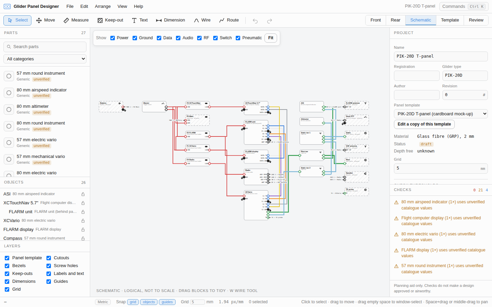Open the Arrange menu
The image size is (492, 307).
103,6
